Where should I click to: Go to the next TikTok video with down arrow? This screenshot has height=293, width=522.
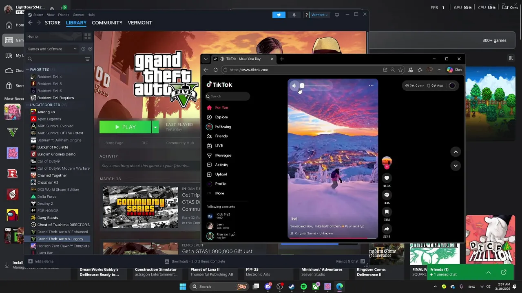(x=456, y=166)
